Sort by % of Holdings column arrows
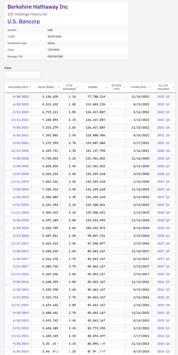Screen dimensions: 178x355 coord(77,87)
